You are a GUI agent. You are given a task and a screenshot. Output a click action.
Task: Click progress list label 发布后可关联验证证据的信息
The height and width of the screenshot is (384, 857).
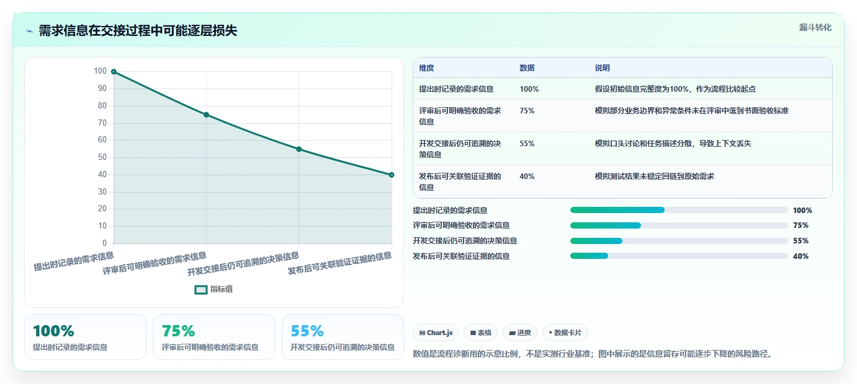click(x=461, y=256)
